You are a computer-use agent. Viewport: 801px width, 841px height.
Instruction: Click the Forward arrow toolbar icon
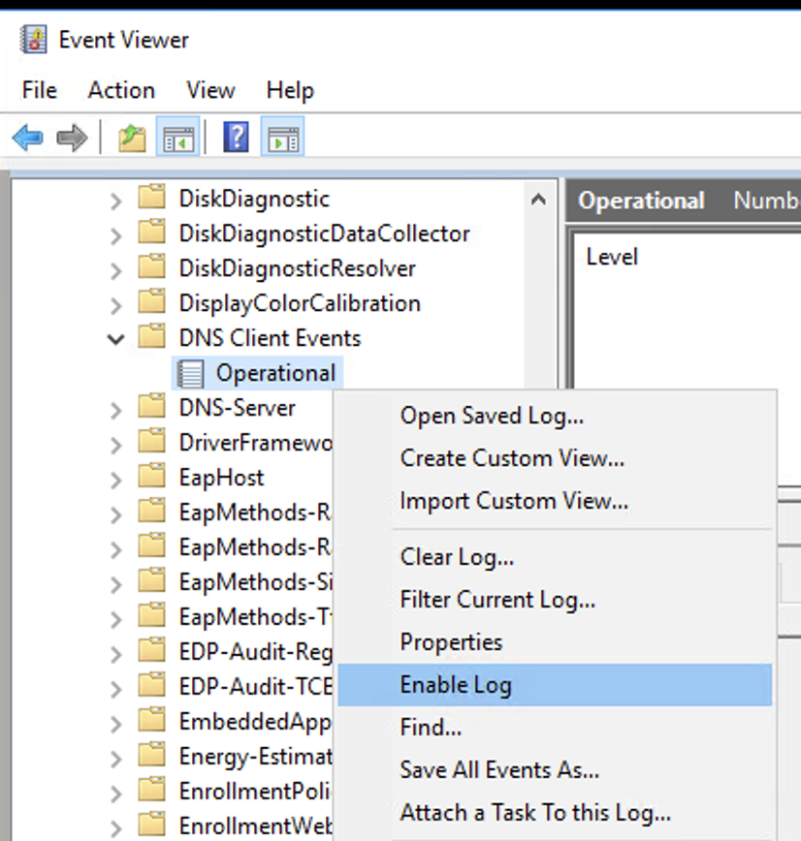coord(72,138)
